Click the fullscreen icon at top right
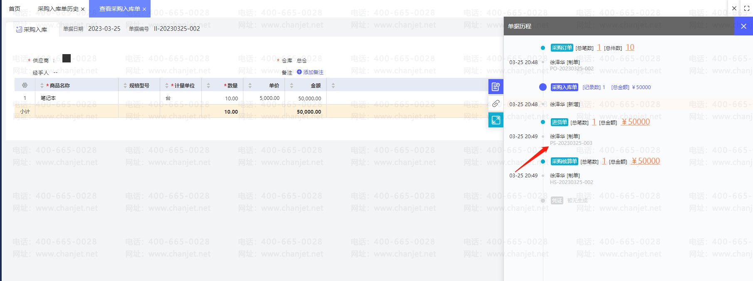The image size is (753, 281). (x=746, y=8)
